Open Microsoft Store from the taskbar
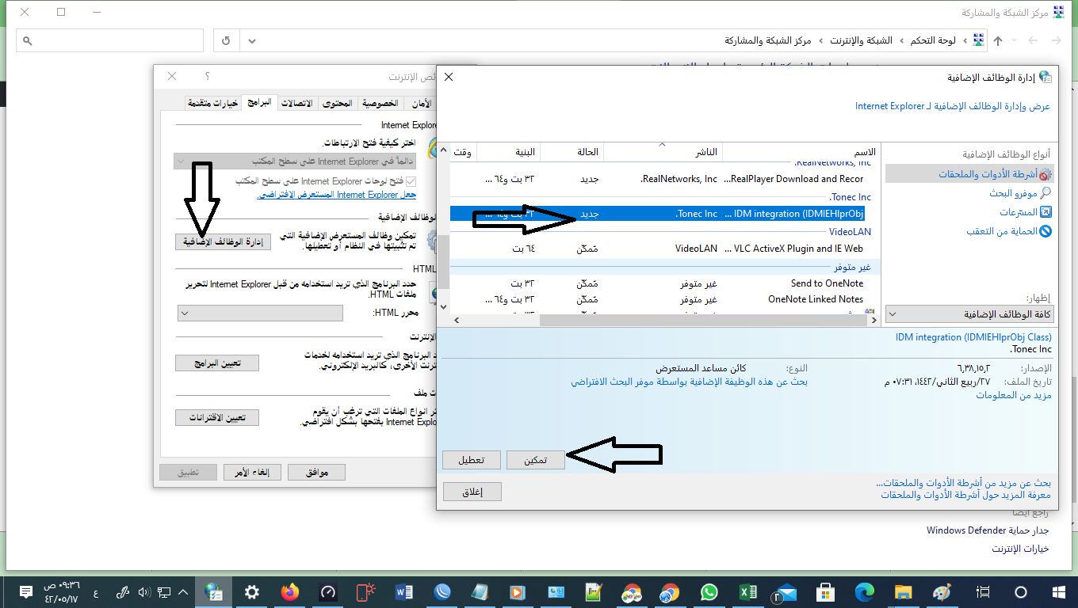This screenshot has height=608, width=1078. [x=825, y=591]
